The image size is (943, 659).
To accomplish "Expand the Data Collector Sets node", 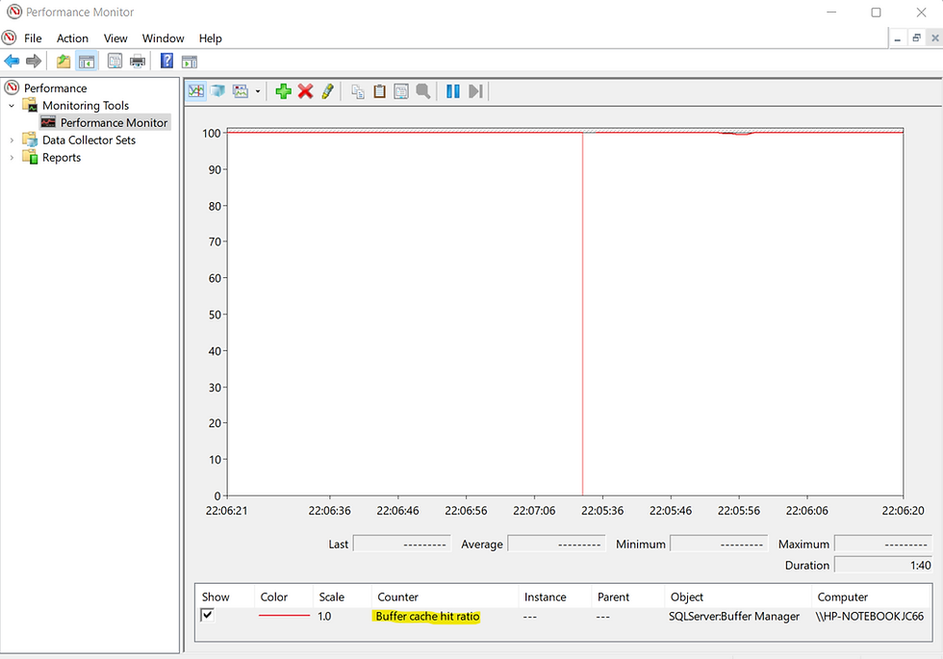I will click(12, 140).
